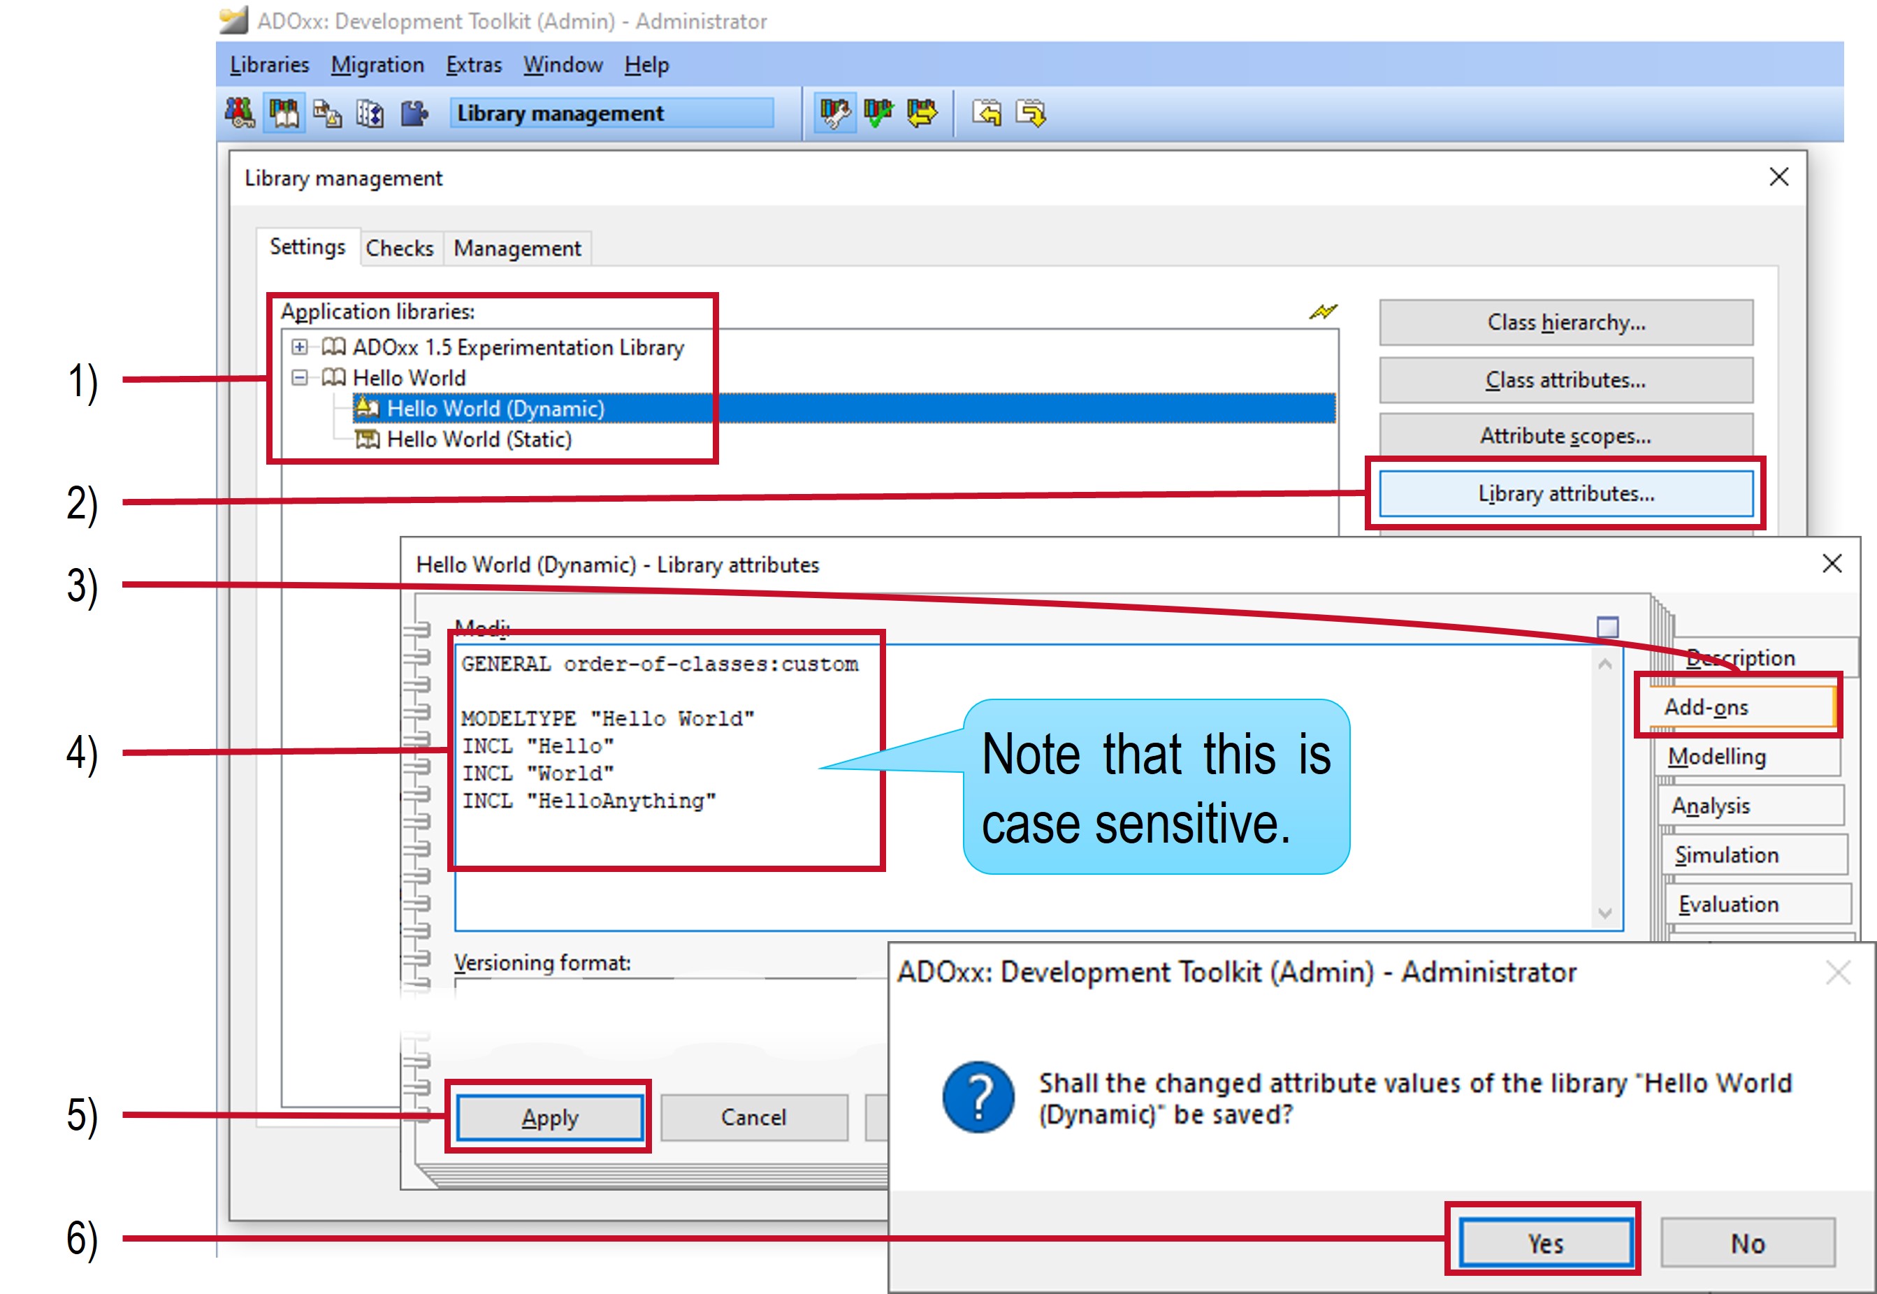Open the Evaluation chapter tab

[1759, 904]
